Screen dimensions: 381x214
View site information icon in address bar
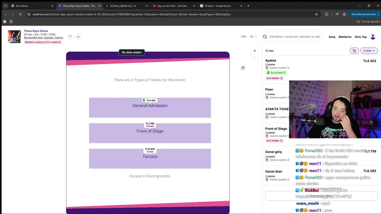click(29, 14)
